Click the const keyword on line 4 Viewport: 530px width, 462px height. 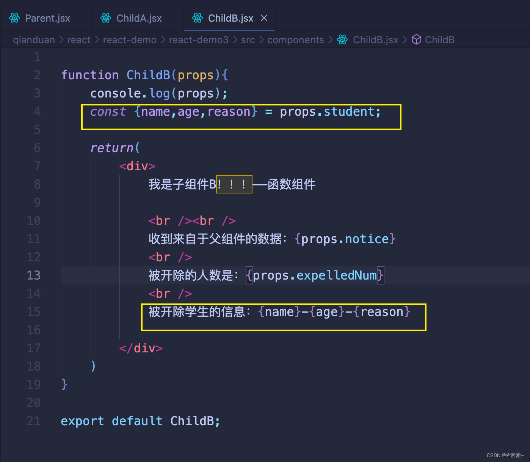108,112
